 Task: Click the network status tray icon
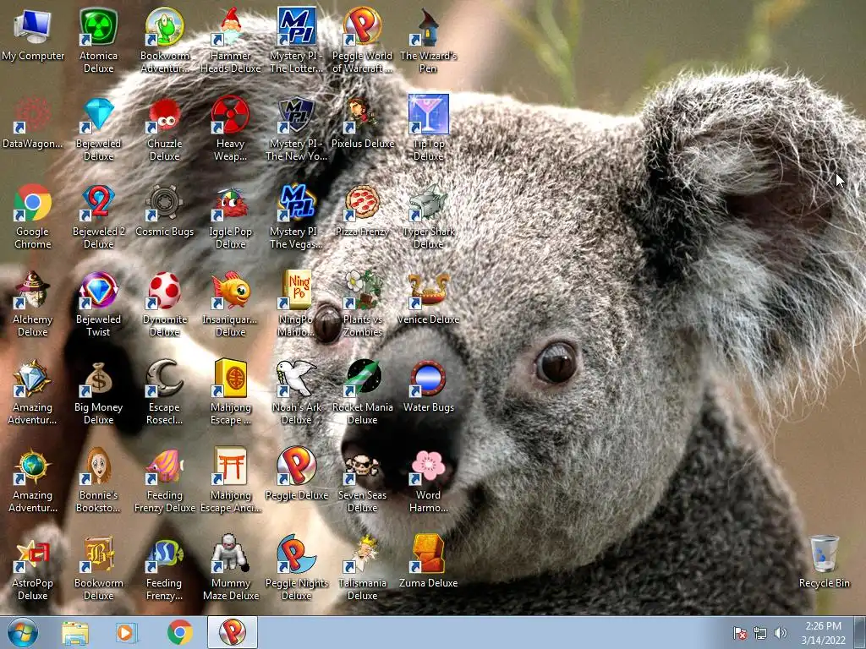(760, 633)
